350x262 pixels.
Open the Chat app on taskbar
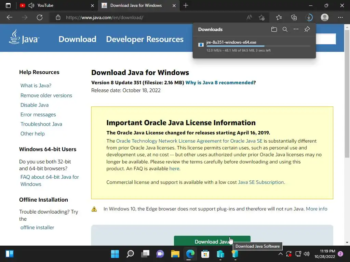160,254
